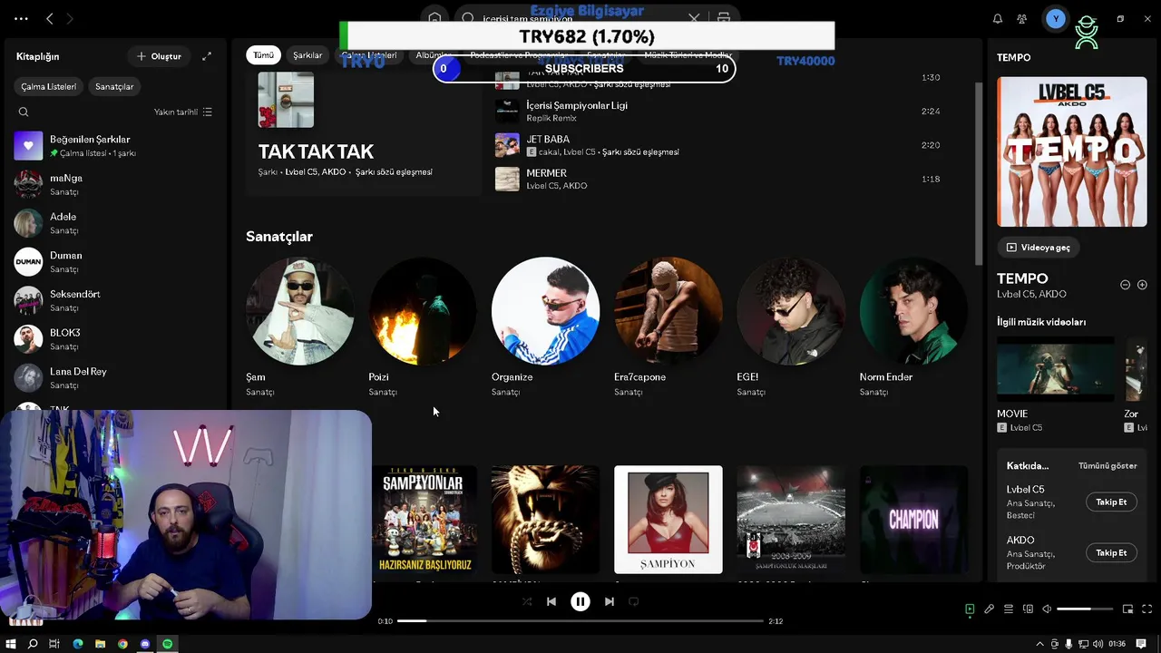Open EGE! artist card
The image size is (1161, 653).
[791, 326]
